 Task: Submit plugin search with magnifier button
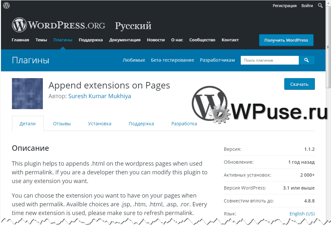tap(307, 60)
